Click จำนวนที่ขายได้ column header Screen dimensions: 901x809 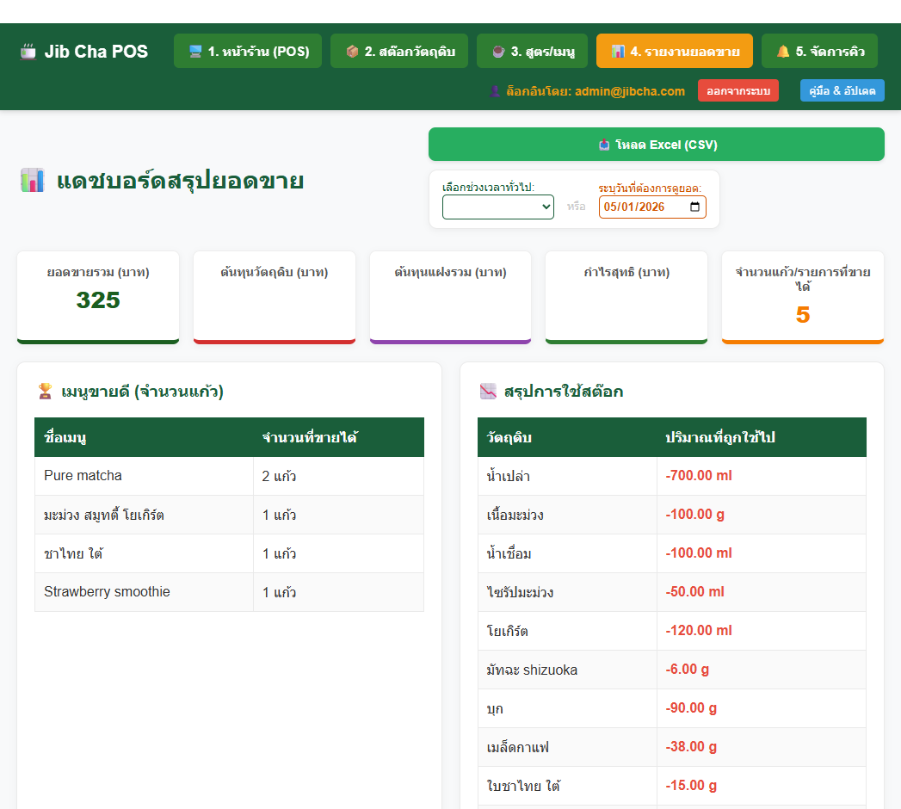[x=338, y=437]
